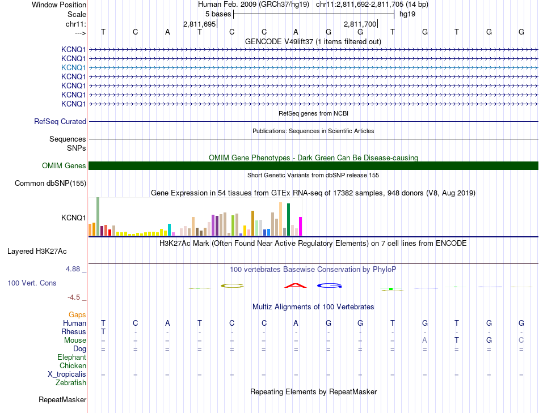The image size is (539, 413).
Task: Click the 2,811,700 position marker
Action: pos(360,24)
